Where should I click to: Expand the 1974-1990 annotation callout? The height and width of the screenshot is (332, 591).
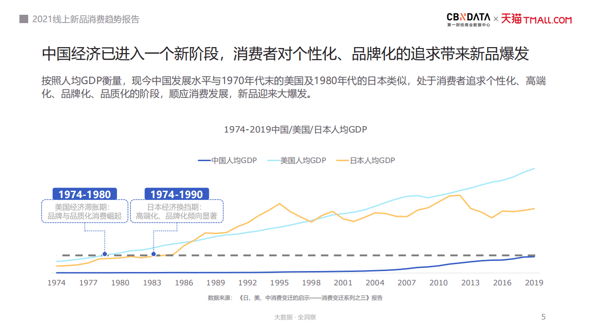coord(177,194)
